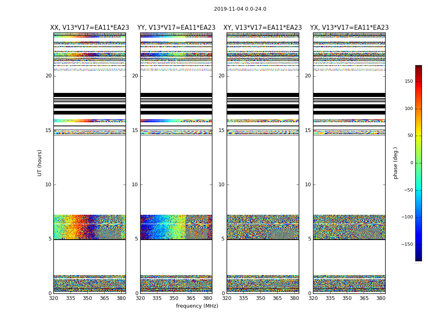
Task: Select the XY panel title label
Action: [263, 28]
